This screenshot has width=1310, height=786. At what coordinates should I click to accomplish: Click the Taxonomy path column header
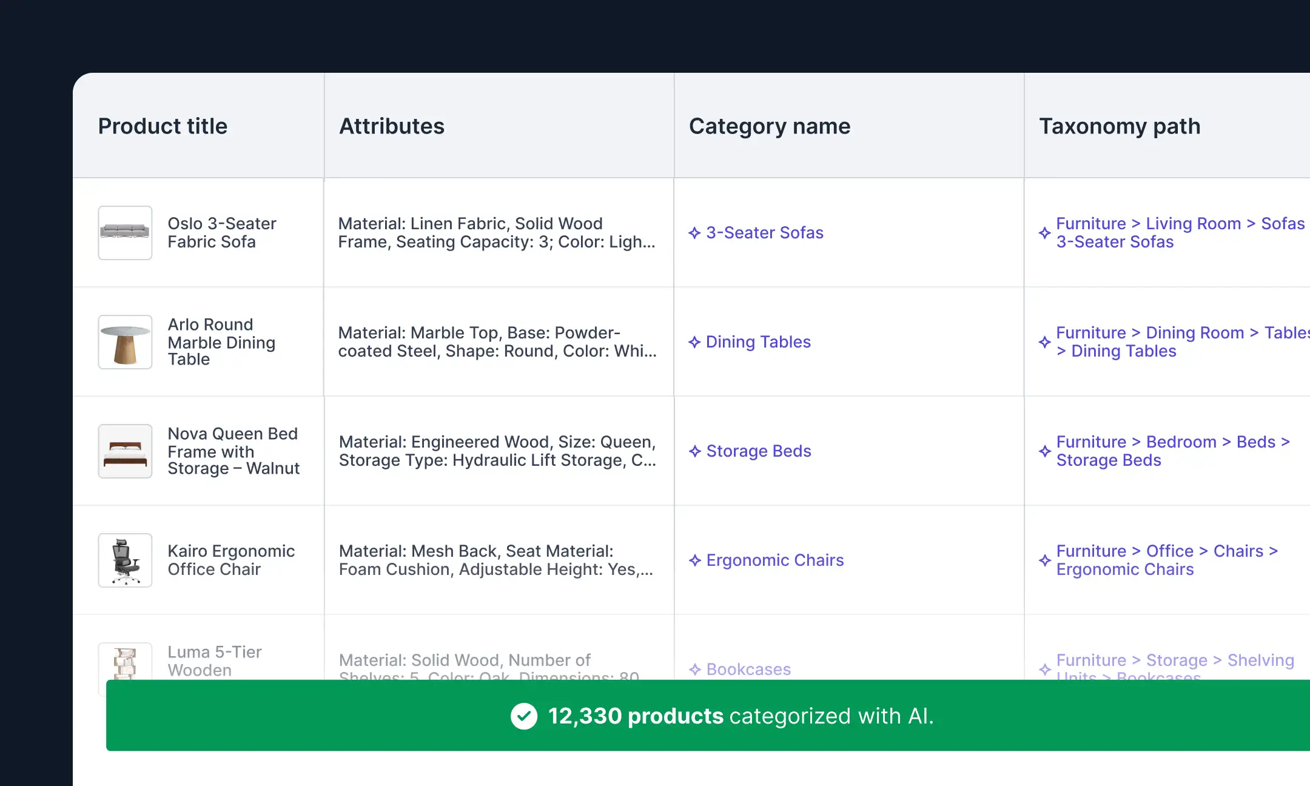(x=1120, y=126)
